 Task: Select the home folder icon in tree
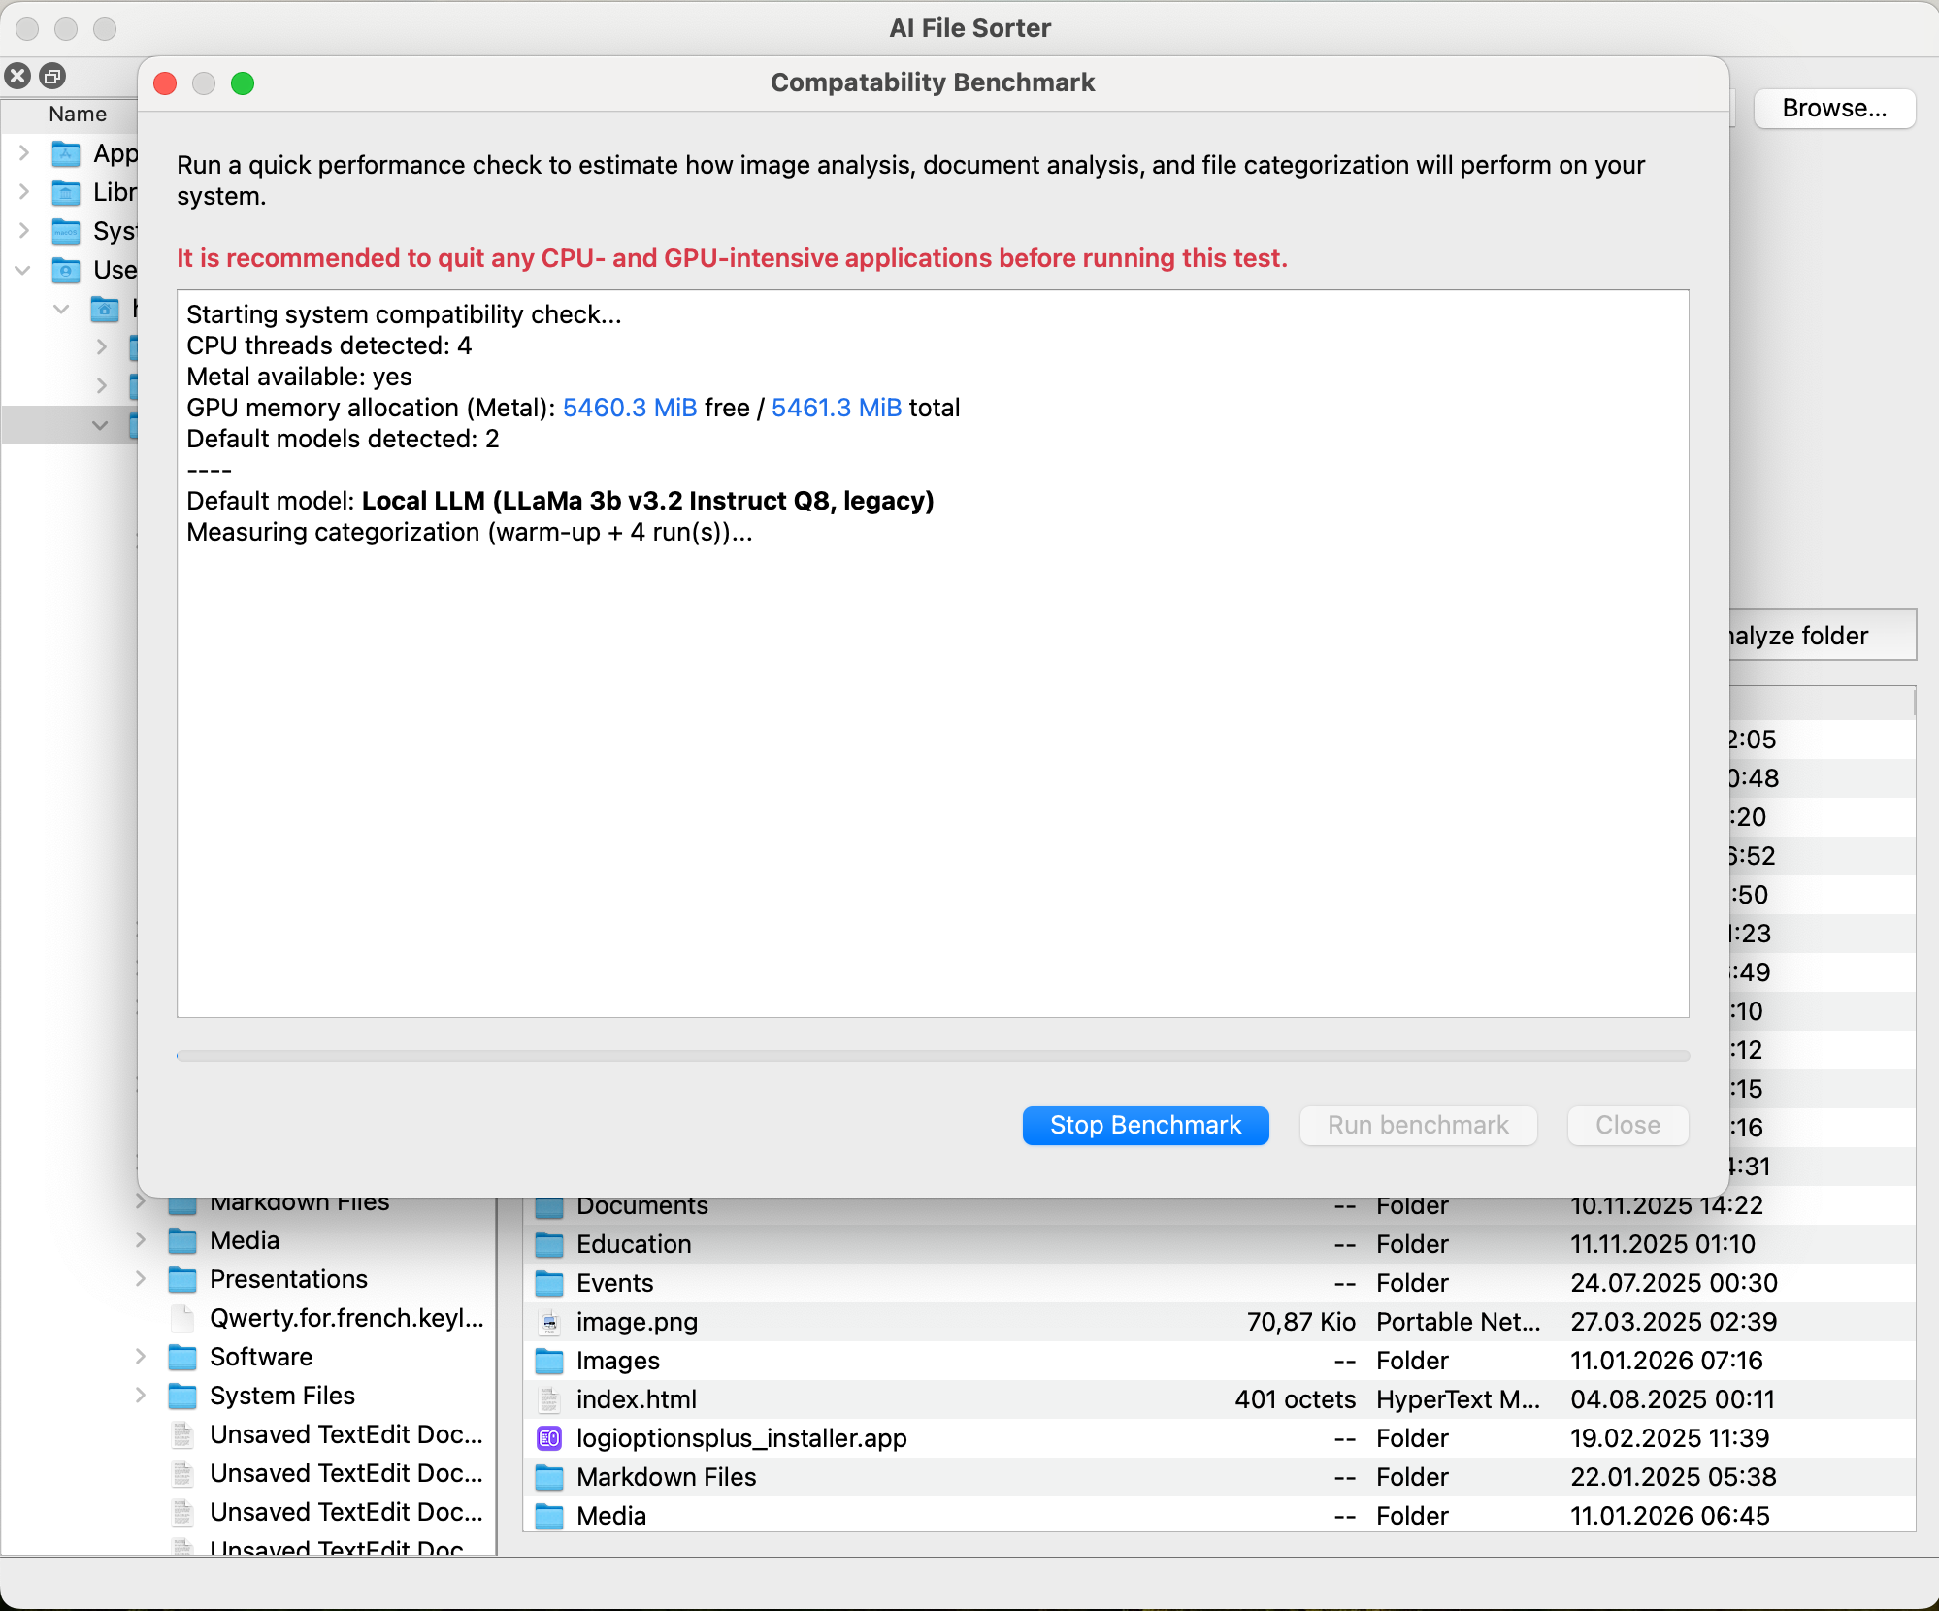pyautogui.click(x=105, y=309)
